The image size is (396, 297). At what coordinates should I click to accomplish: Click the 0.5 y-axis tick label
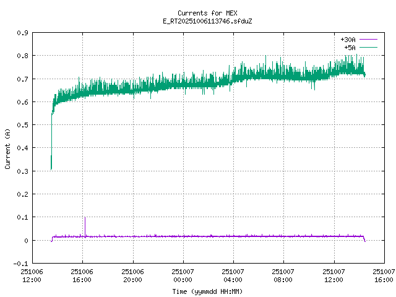pyautogui.click(x=22, y=125)
